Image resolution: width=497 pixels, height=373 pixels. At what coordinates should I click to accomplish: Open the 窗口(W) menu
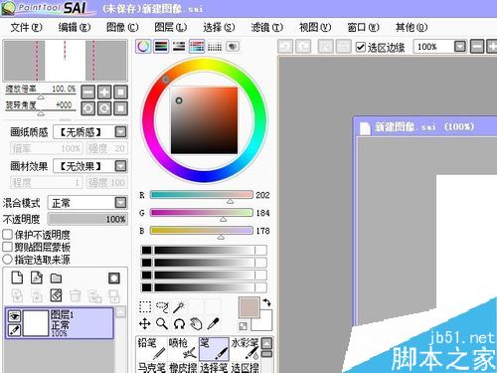363,27
